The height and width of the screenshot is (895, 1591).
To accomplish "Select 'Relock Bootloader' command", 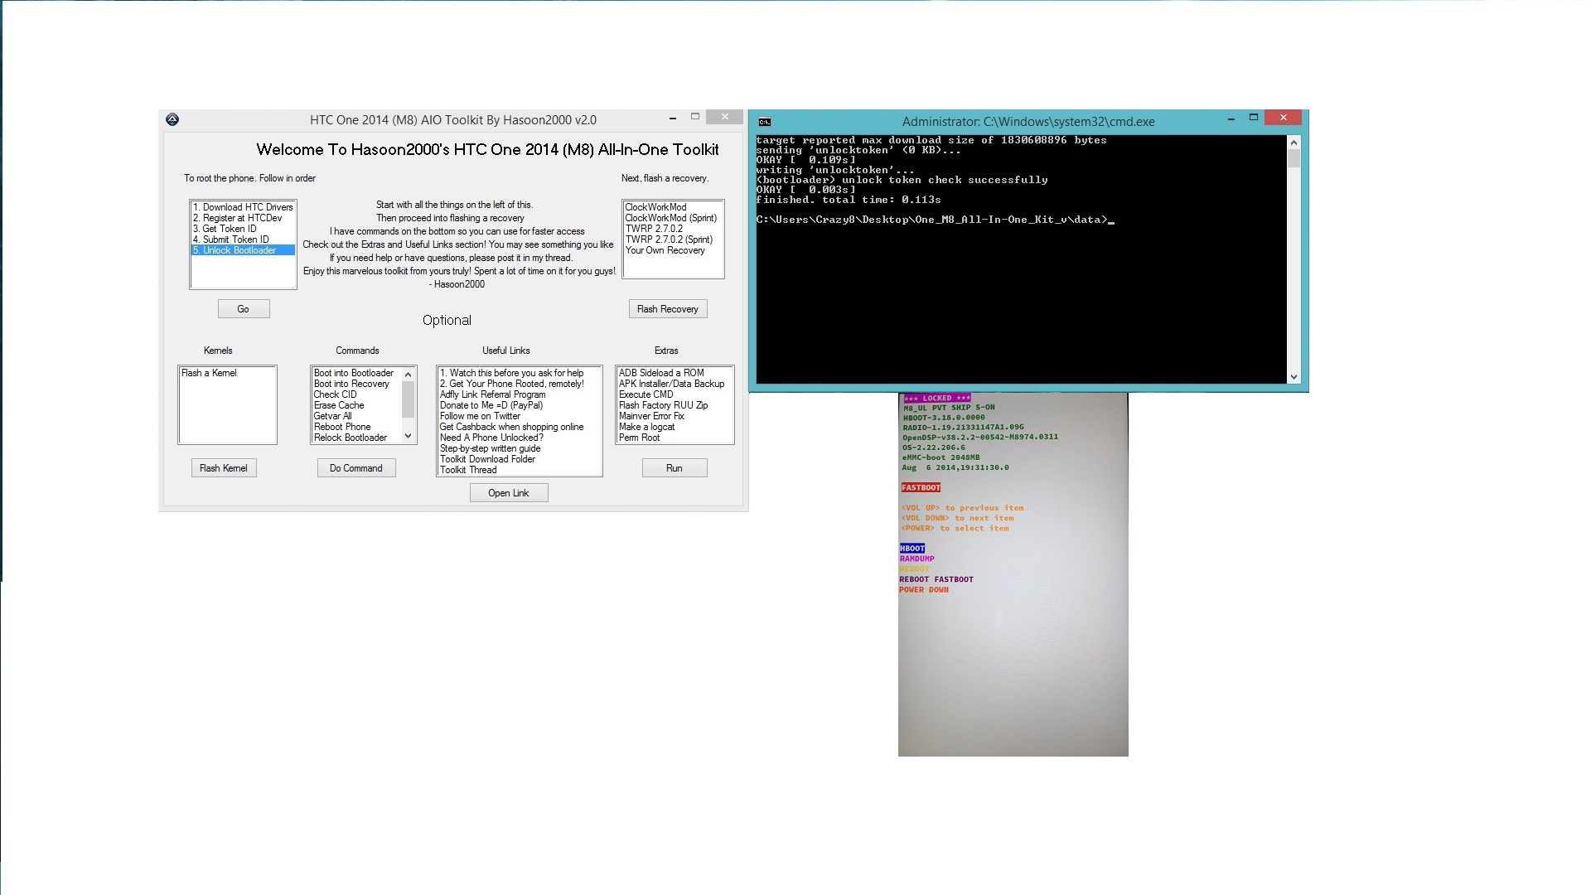I will coord(356,438).
